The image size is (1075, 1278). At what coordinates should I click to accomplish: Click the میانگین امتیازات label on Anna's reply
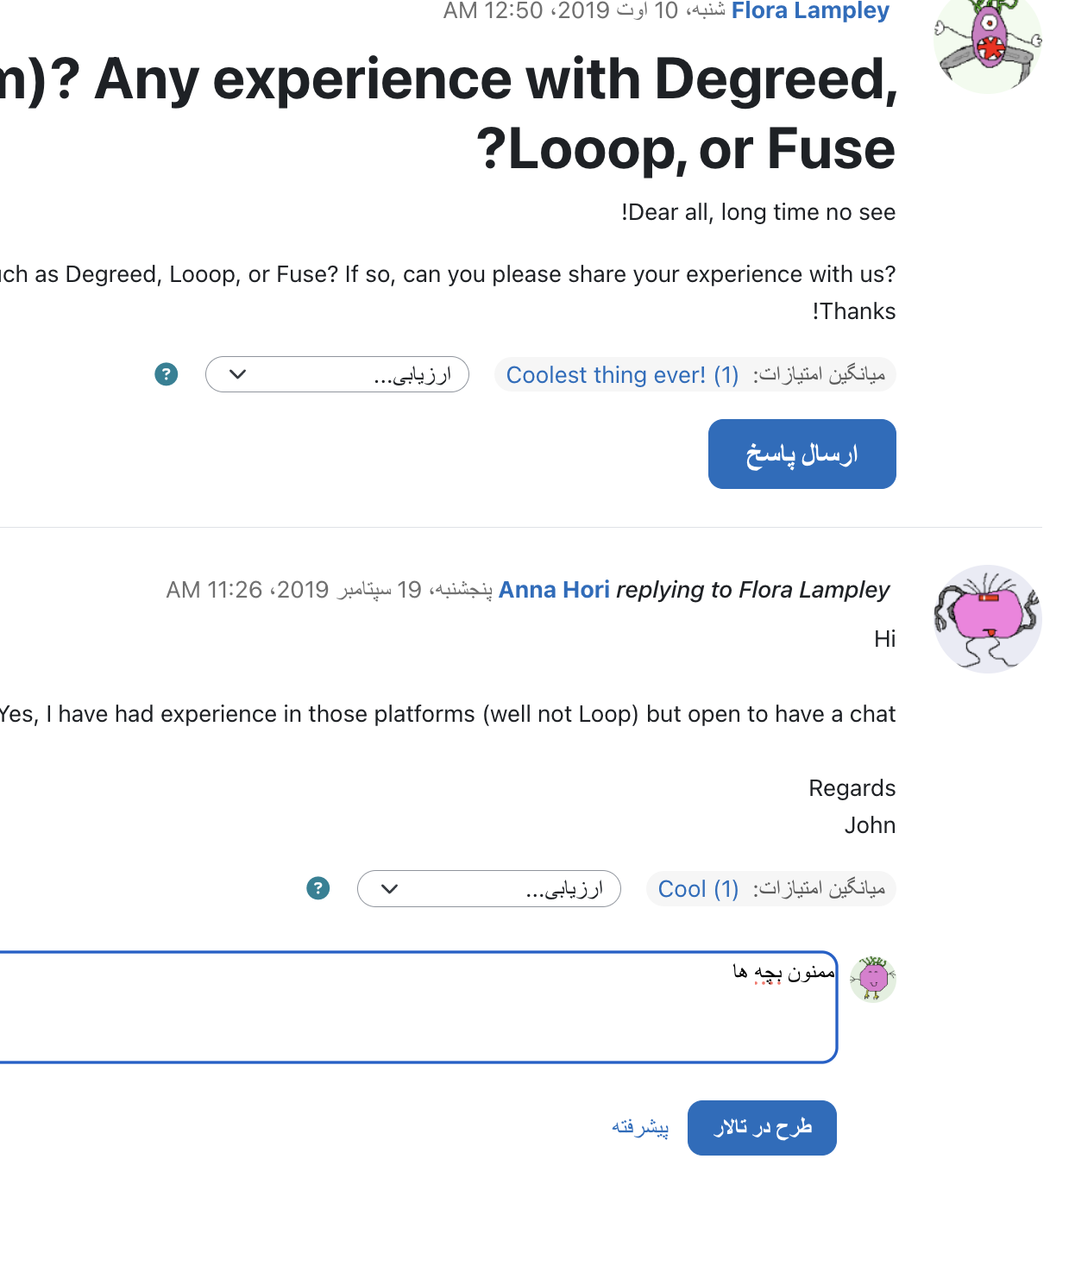[819, 889]
